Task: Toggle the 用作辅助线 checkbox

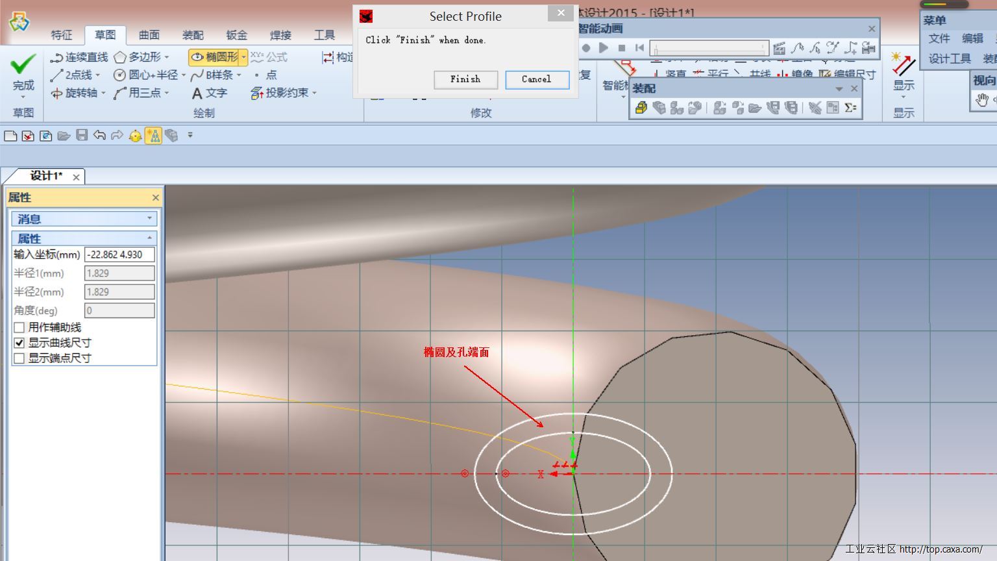Action: (x=19, y=327)
